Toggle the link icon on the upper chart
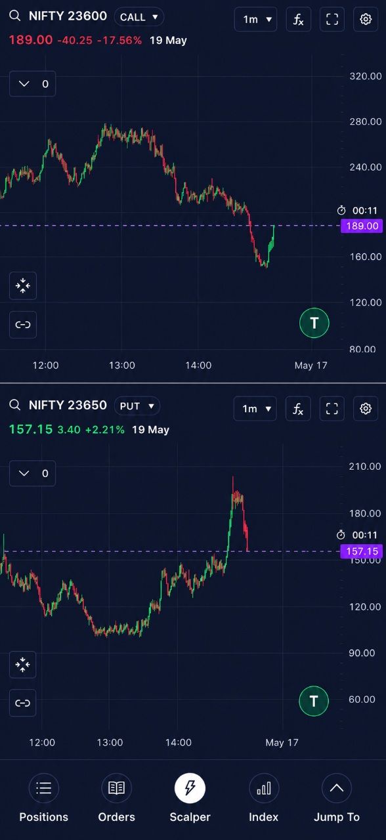386x840 pixels. (23, 325)
